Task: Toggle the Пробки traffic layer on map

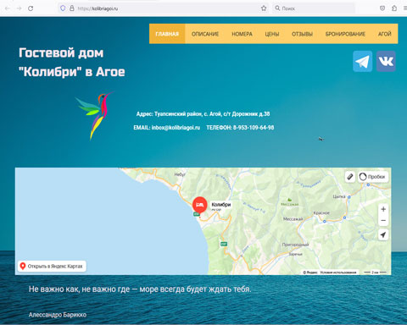Action: (x=373, y=177)
